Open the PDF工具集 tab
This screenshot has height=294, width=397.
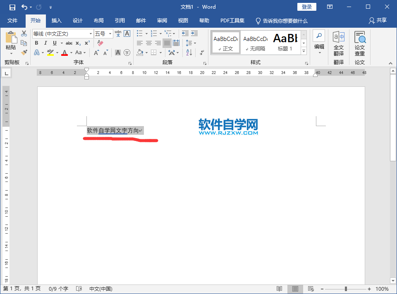(x=232, y=21)
